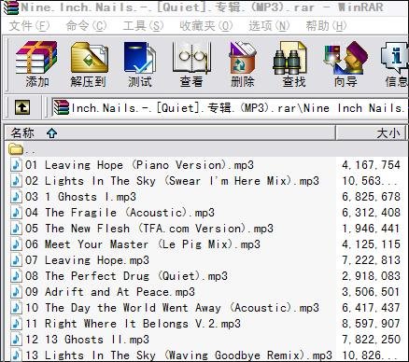The height and width of the screenshot is (362, 409).
Task: Click size value 6,312,408
Action: [371, 213]
